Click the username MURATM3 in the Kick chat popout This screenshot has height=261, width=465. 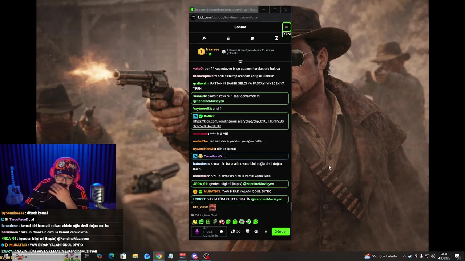click(x=212, y=191)
